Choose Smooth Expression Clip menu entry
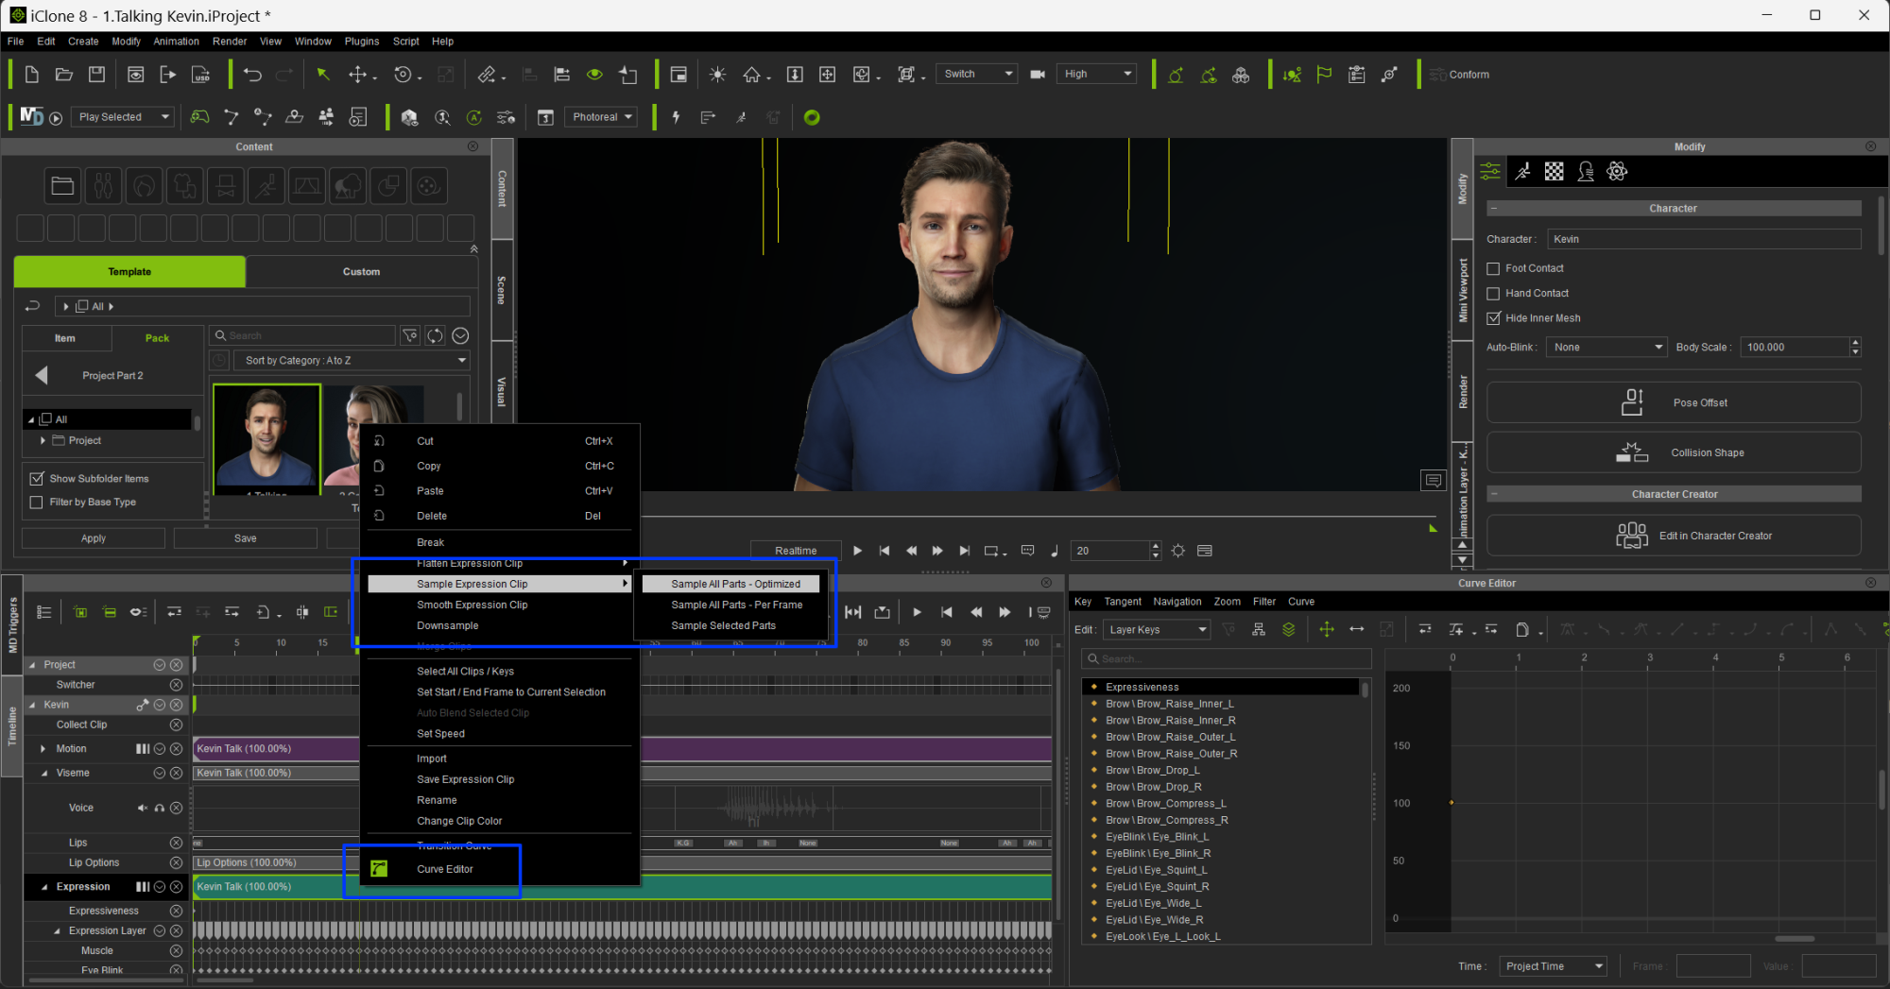 pyautogui.click(x=472, y=605)
